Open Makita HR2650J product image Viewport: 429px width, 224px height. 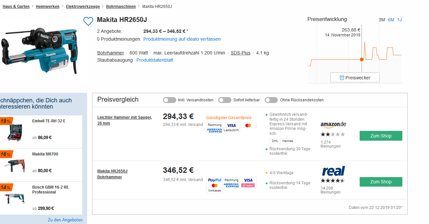[39, 49]
